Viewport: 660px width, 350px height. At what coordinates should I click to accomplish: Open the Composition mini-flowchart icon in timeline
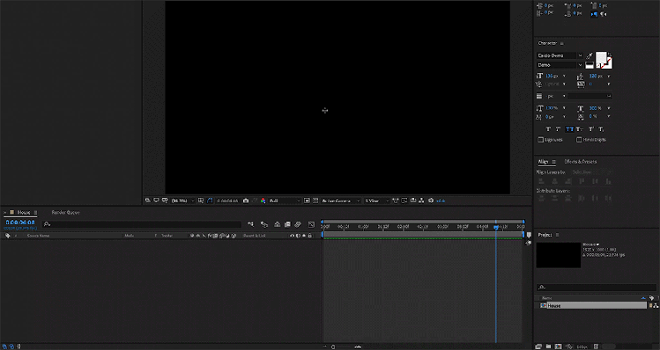pos(251,224)
